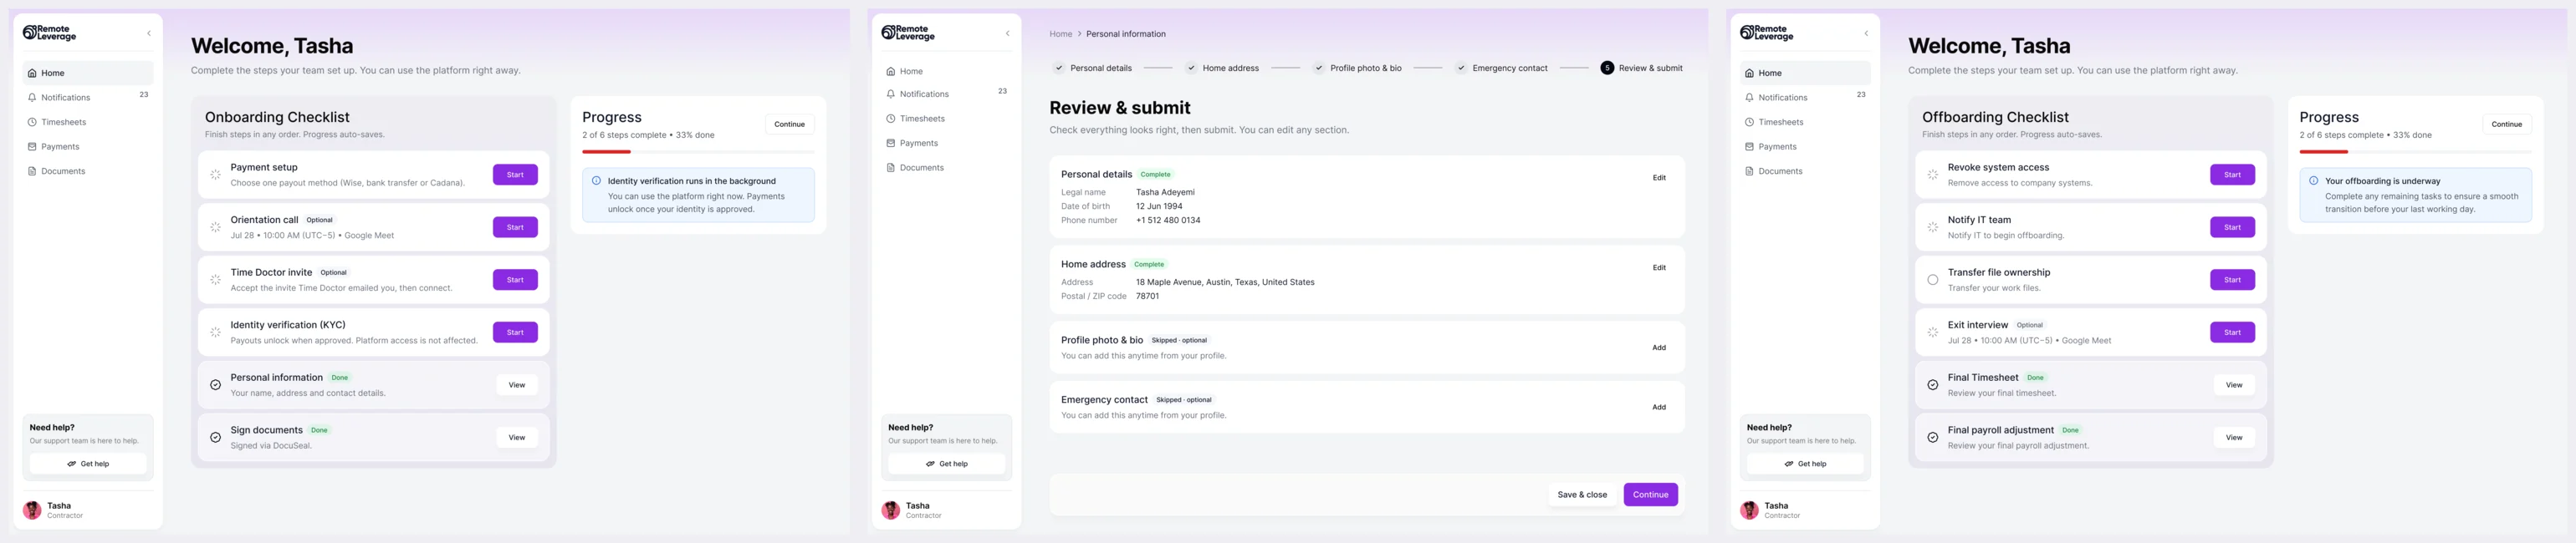Viewport: 2576px width, 543px height.
Task: View the Sign documents step
Action: coord(517,437)
